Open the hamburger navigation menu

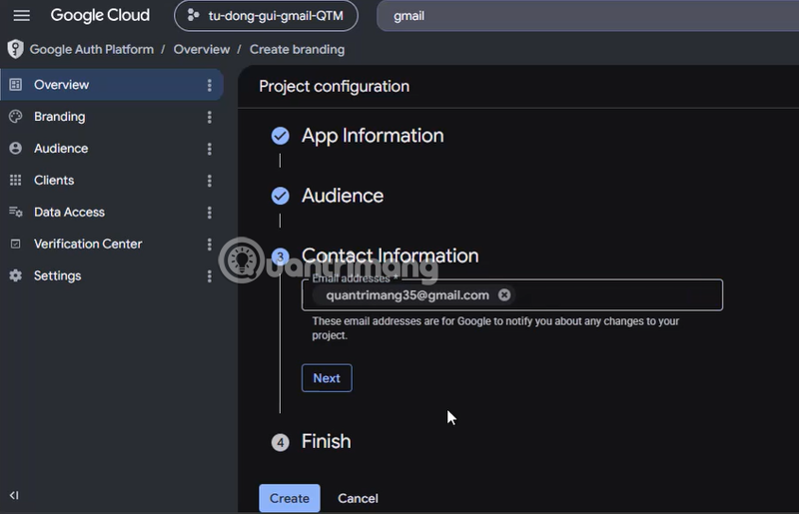pyautogui.click(x=21, y=16)
